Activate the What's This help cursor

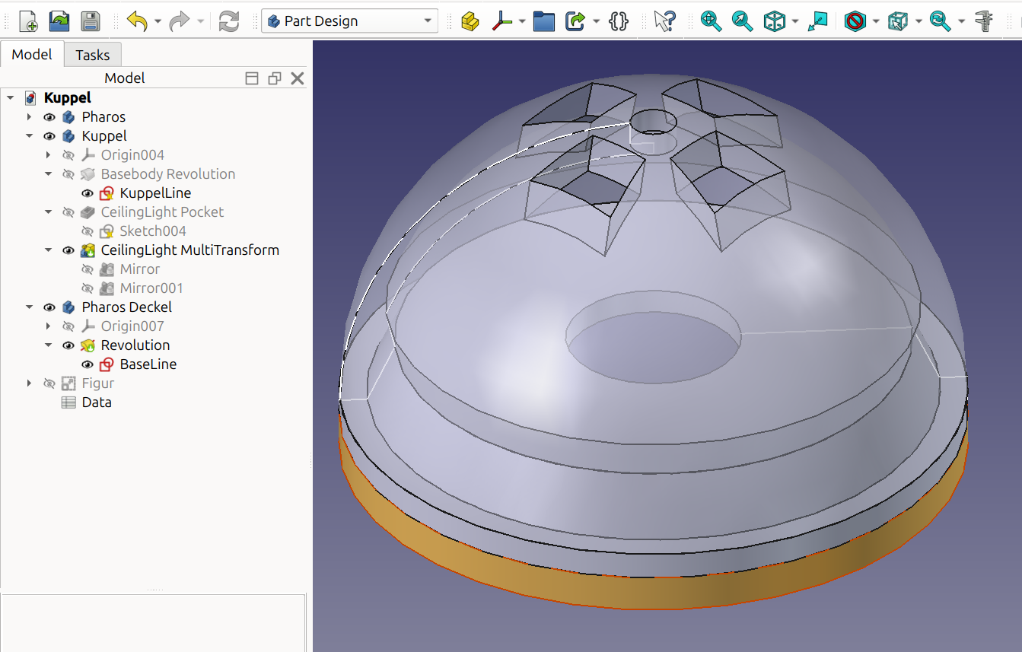click(x=664, y=21)
